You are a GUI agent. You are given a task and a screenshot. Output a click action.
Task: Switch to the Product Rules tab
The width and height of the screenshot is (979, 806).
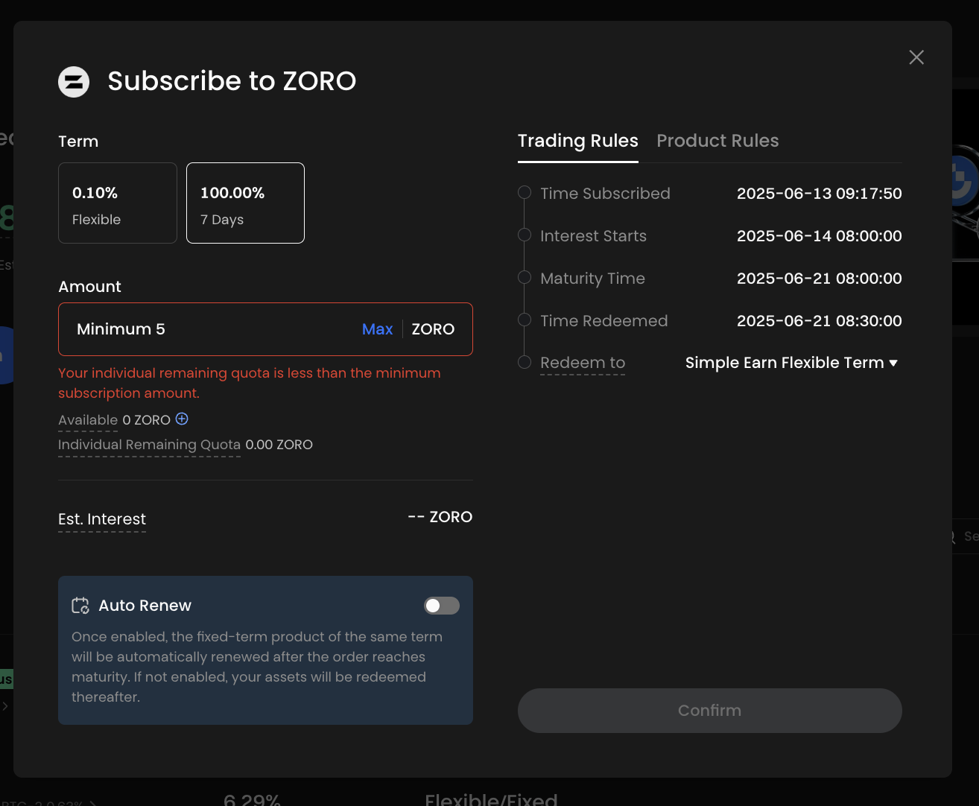[x=717, y=141]
